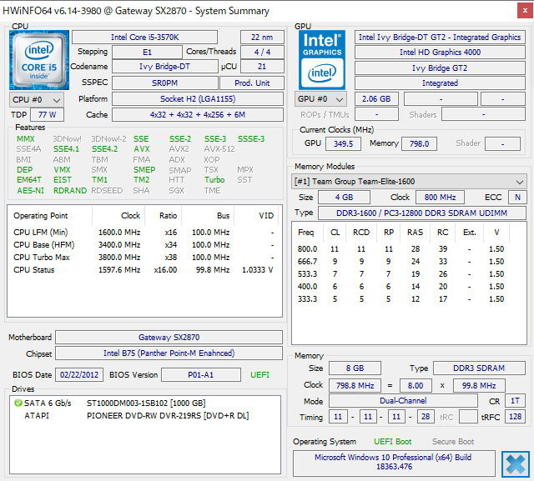Click the Operating Point column header

(41, 216)
